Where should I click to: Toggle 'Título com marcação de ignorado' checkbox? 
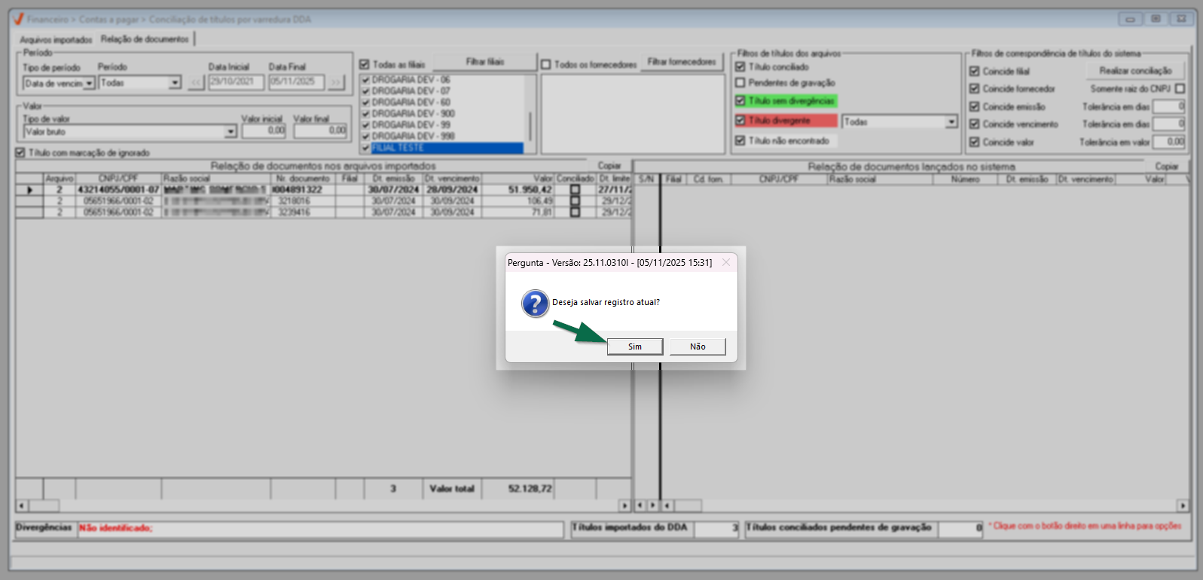point(20,153)
